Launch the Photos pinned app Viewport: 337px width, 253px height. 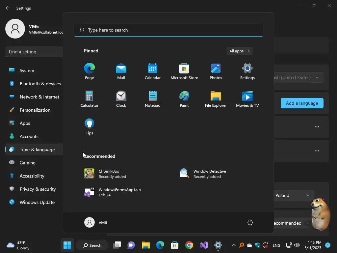click(216, 71)
